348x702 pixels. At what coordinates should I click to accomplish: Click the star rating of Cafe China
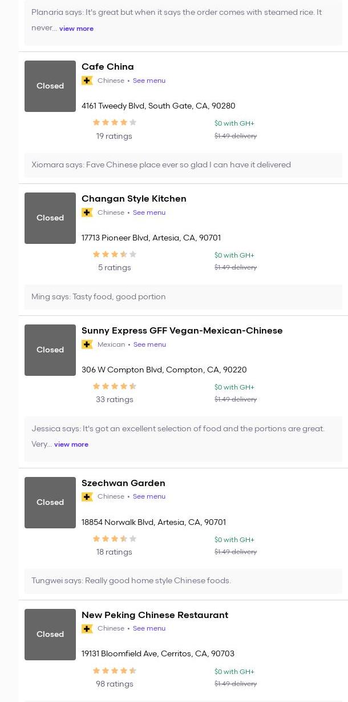coord(114,122)
